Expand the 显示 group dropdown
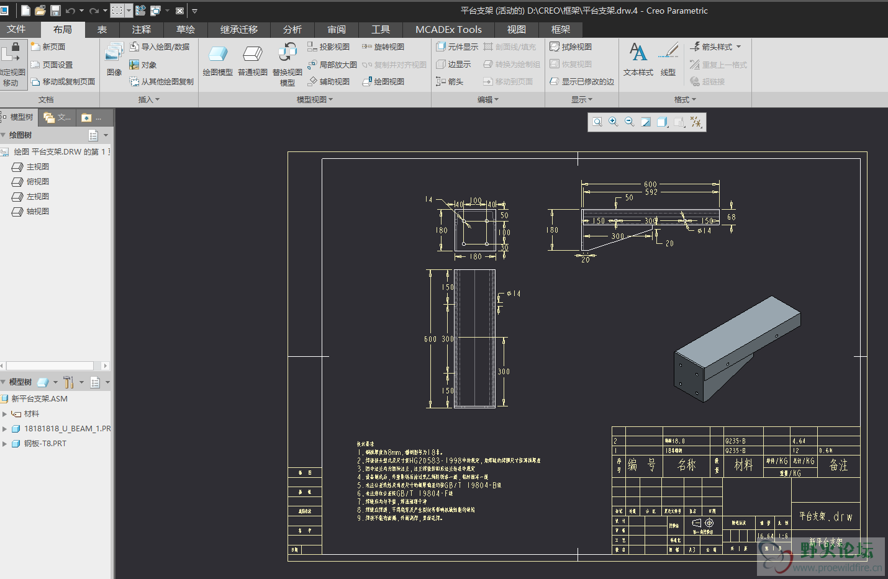The height and width of the screenshot is (579, 888). coord(582,99)
